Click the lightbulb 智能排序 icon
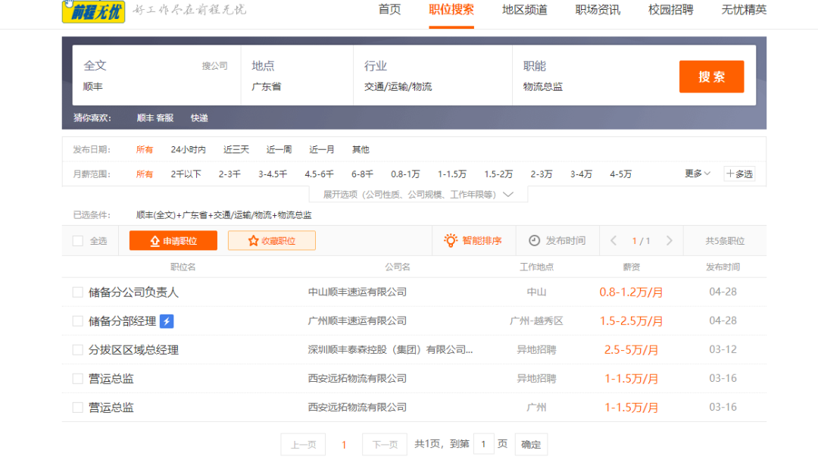Viewport: 818px width, 469px height. 451,240
